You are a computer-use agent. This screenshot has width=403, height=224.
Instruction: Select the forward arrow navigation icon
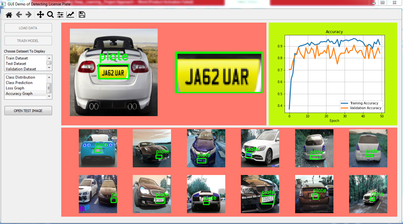point(29,14)
